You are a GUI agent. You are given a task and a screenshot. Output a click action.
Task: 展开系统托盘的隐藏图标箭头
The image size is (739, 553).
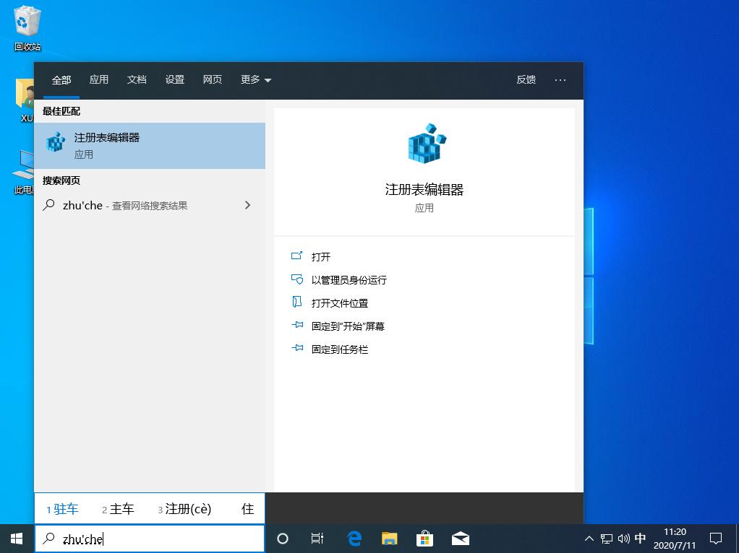[x=589, y=538]
